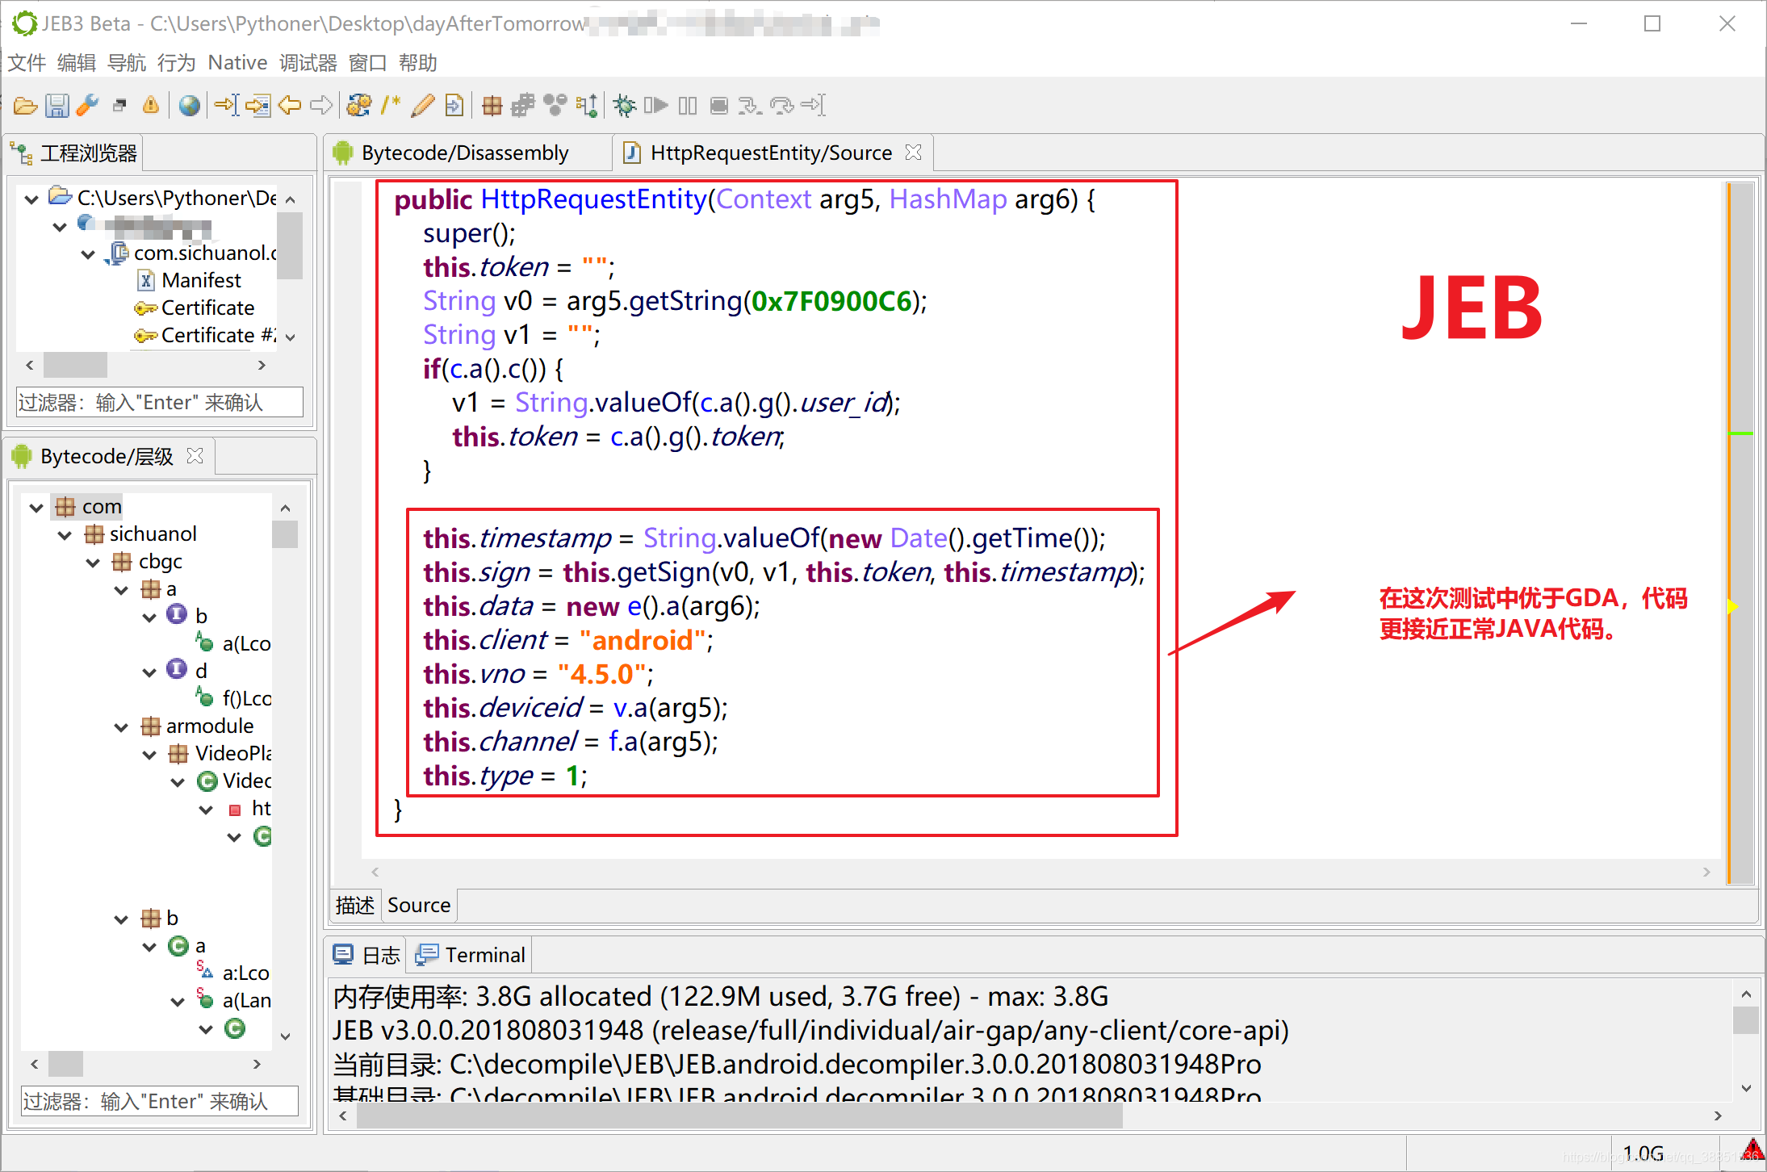Click the Create package brown grid icon

click(492, 106)
